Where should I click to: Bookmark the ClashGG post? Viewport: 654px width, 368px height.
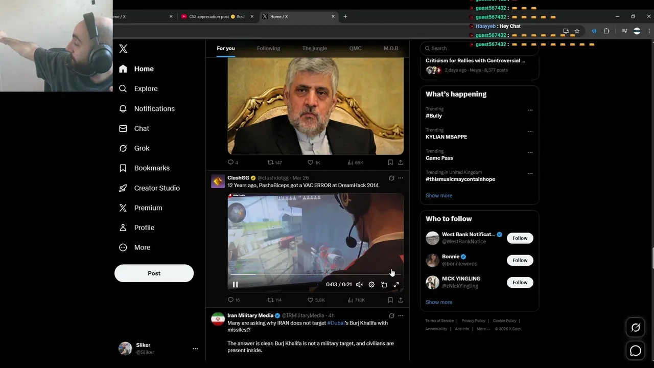click(390, 300)
